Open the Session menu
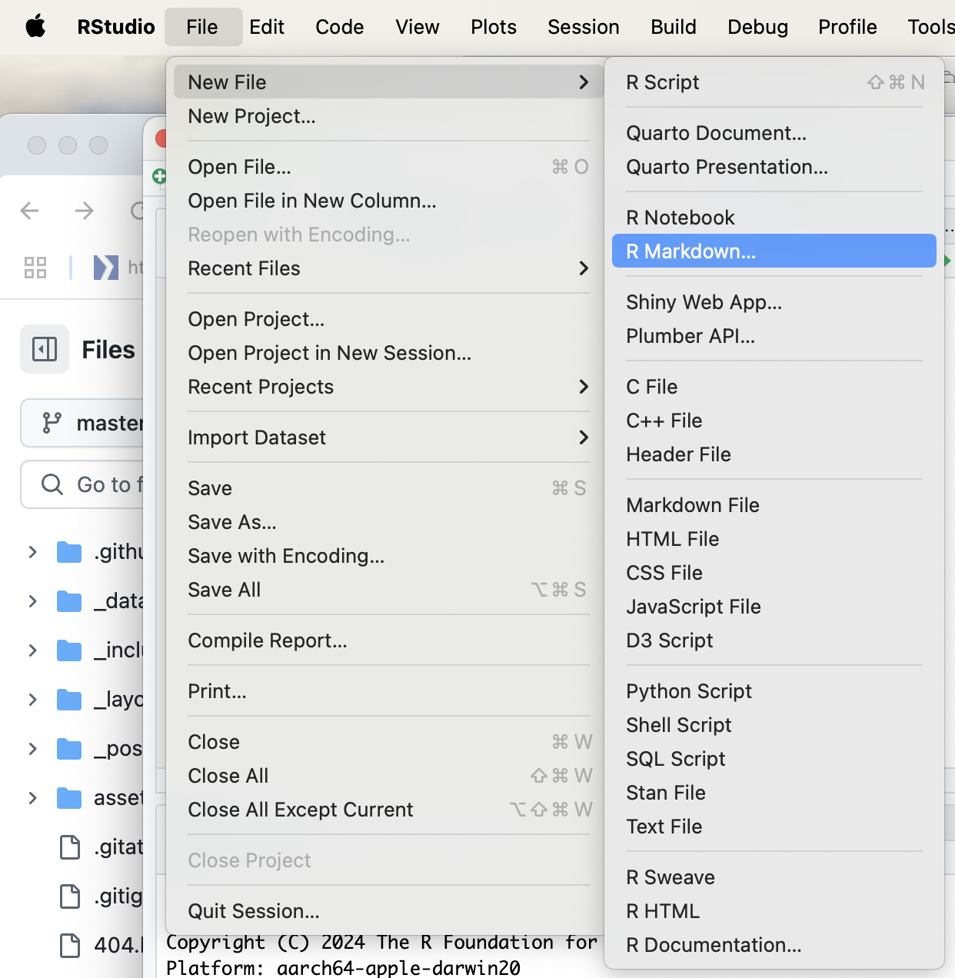This screenshot has width=955, height=978. (584, 27)
